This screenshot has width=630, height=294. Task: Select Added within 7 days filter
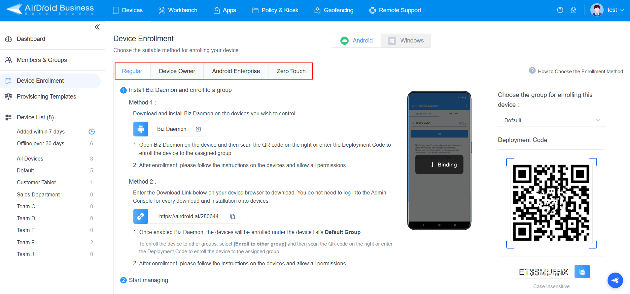[x=41, y=132]
